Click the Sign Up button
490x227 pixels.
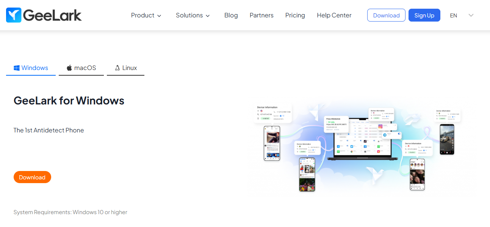(x=424, y=15)
